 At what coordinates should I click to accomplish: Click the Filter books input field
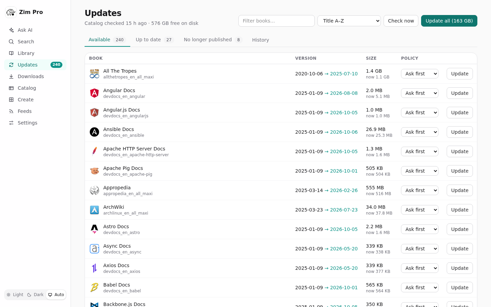point(277,21)
